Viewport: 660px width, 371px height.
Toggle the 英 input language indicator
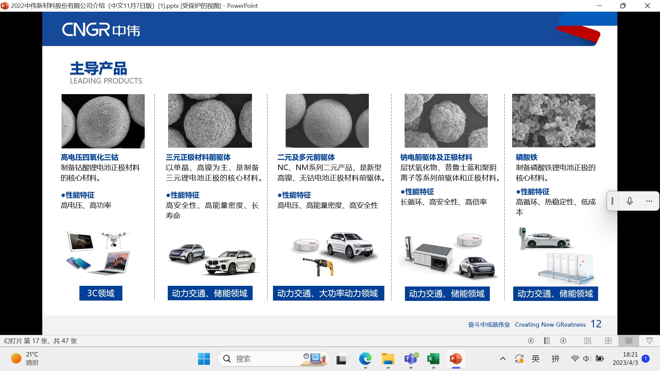pos(536,359)
